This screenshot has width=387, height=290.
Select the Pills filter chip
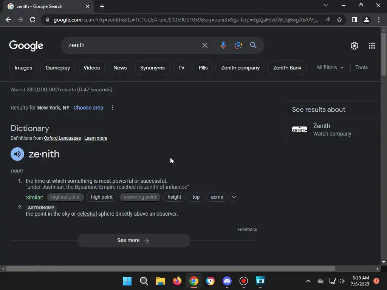pyautogui.click(x=203, y=68)
